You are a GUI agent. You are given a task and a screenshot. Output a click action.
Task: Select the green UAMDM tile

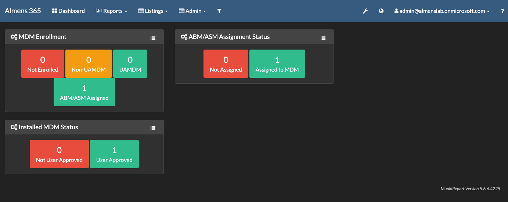[130, 64]
